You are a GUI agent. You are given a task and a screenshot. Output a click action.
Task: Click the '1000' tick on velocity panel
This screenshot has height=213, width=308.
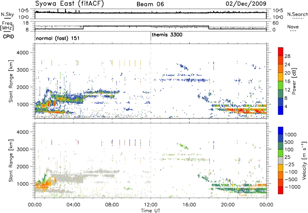[22, 184]
